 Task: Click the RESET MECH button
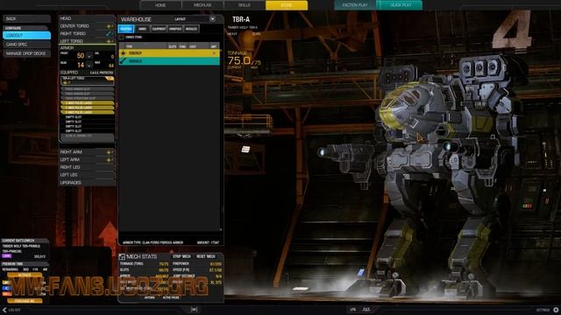pyautogui.click(x=206, y=256)
